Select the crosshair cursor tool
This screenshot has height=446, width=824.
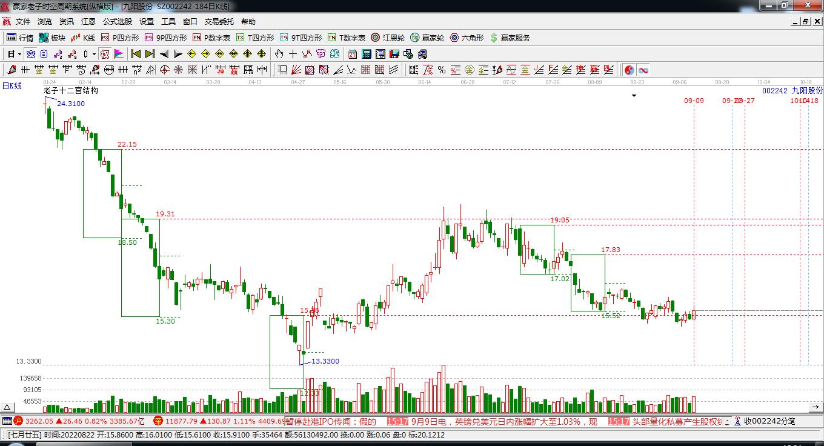point(293,54)
